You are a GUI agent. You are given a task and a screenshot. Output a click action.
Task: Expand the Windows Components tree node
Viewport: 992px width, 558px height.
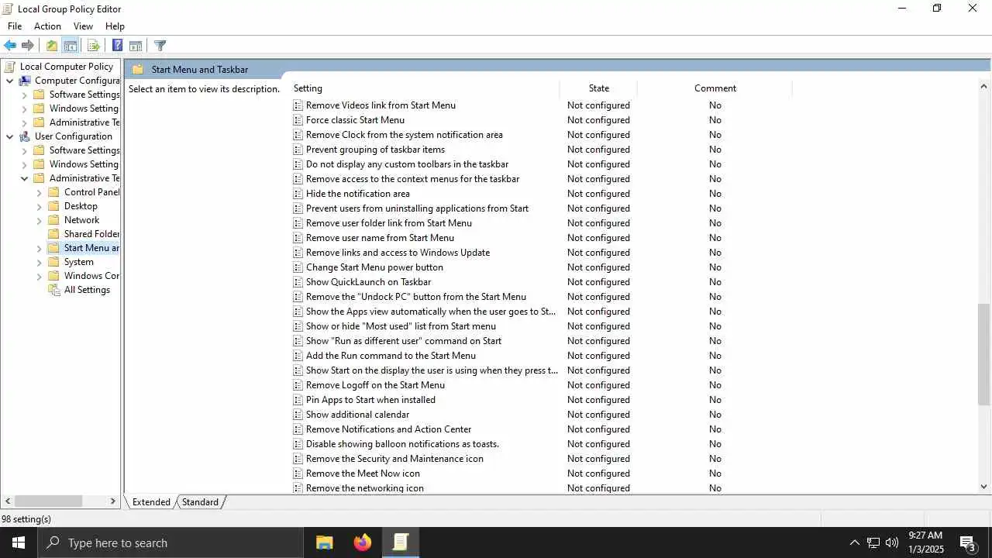tap(39, 276)
